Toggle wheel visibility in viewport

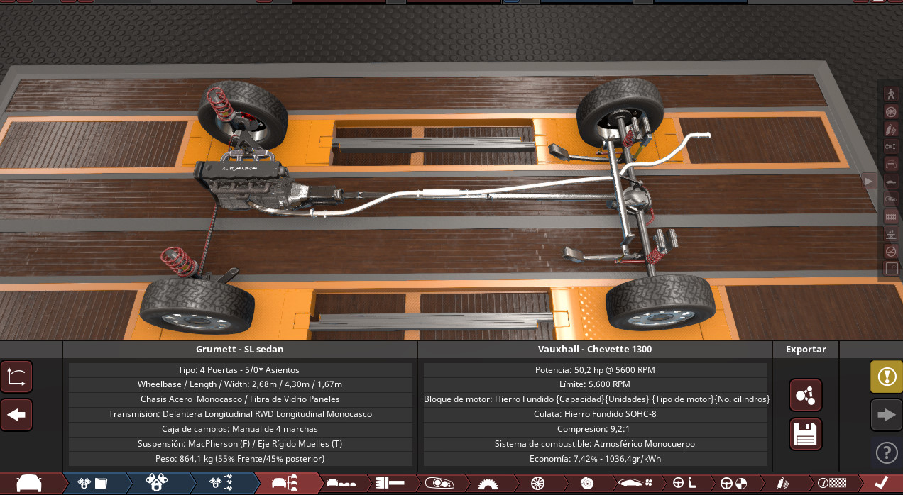click(892, 111)
